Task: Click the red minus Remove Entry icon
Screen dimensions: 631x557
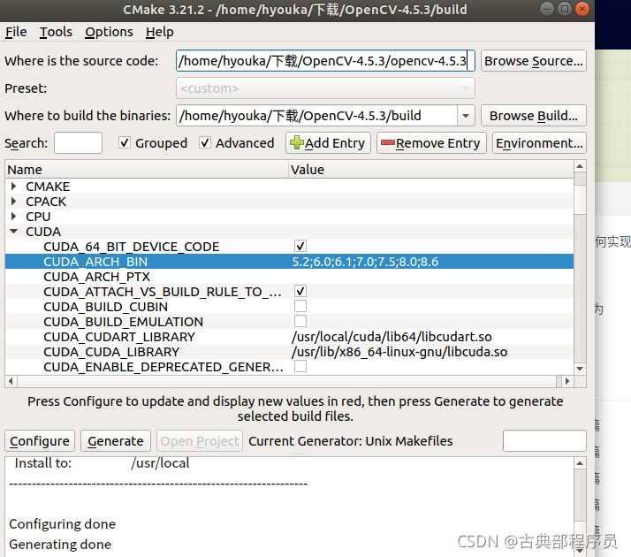Action: [388, 142]
